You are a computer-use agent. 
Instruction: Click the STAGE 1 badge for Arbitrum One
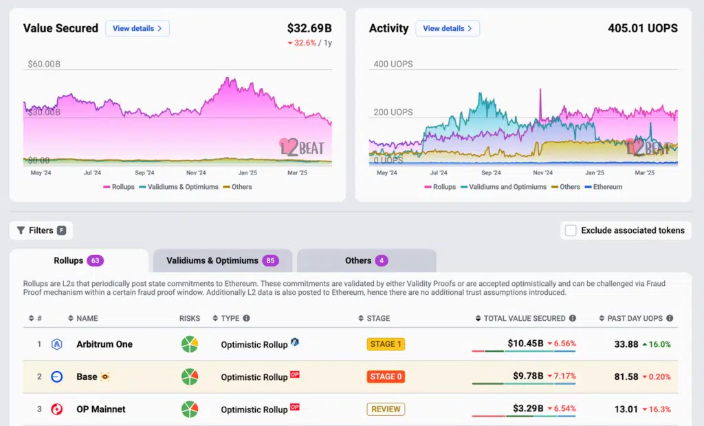tap(386, 344)
